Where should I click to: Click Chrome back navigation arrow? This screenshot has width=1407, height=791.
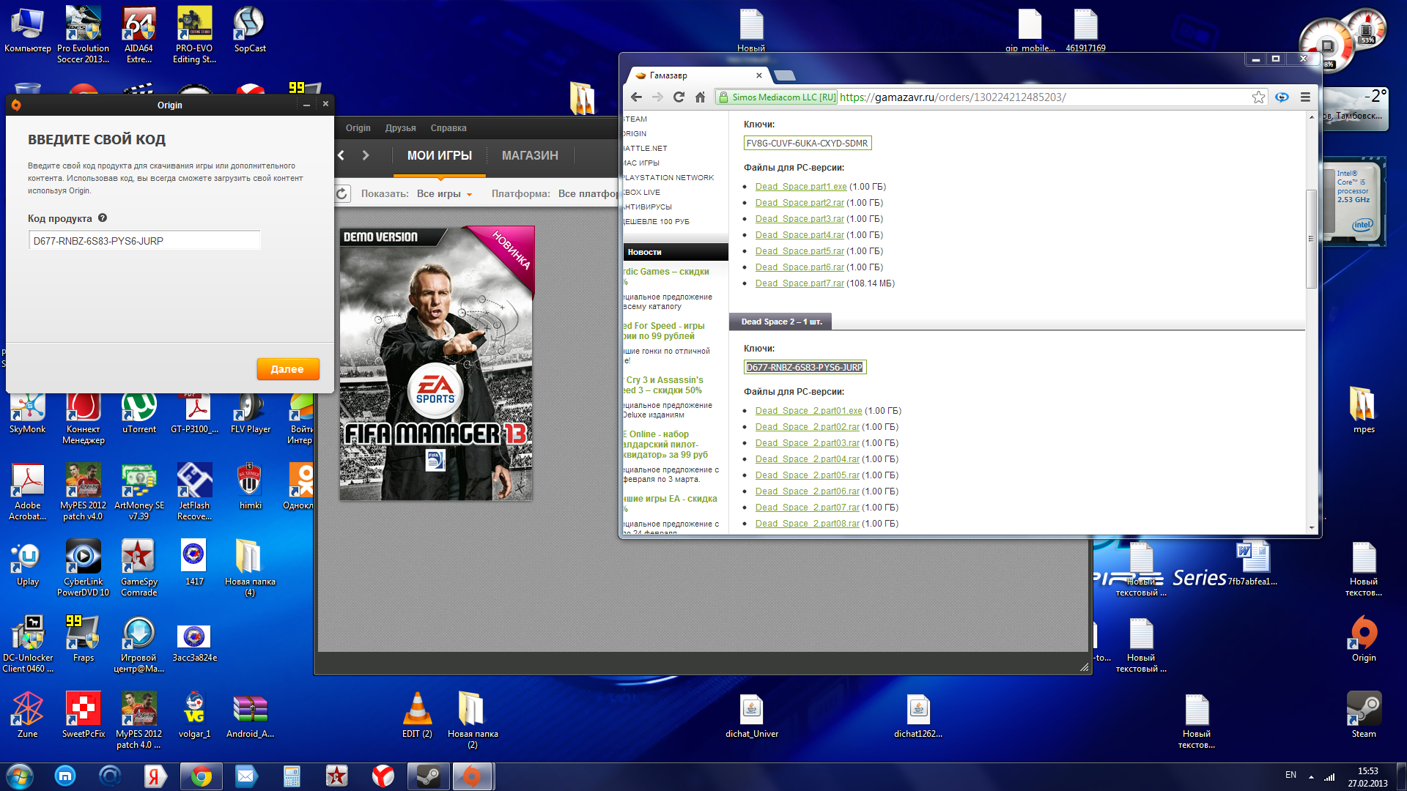tap(636, 97)
